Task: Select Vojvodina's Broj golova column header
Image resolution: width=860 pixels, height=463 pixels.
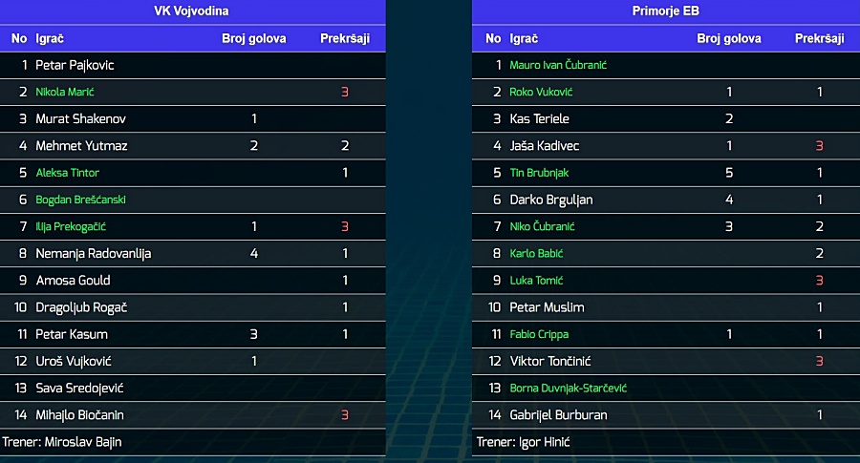Action: 254,38
